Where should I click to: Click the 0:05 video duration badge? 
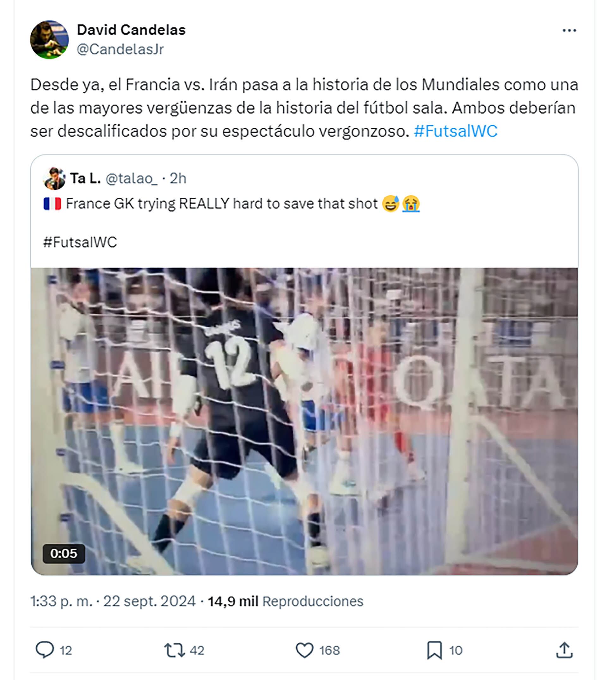64,553
